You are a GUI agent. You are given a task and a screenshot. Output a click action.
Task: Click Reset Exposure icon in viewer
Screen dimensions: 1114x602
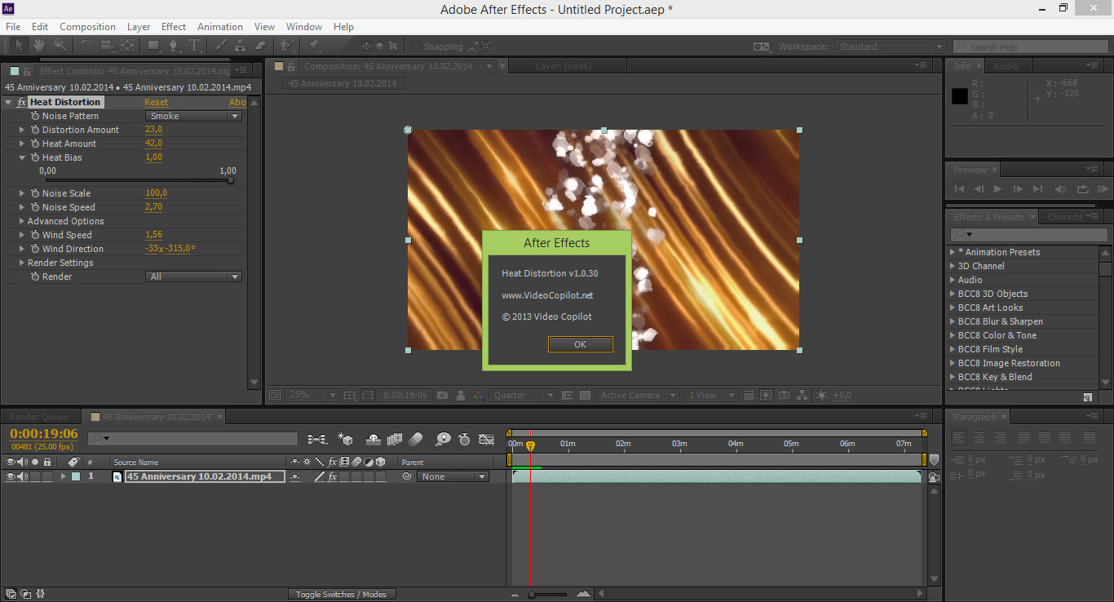click(x=821, y=395)
